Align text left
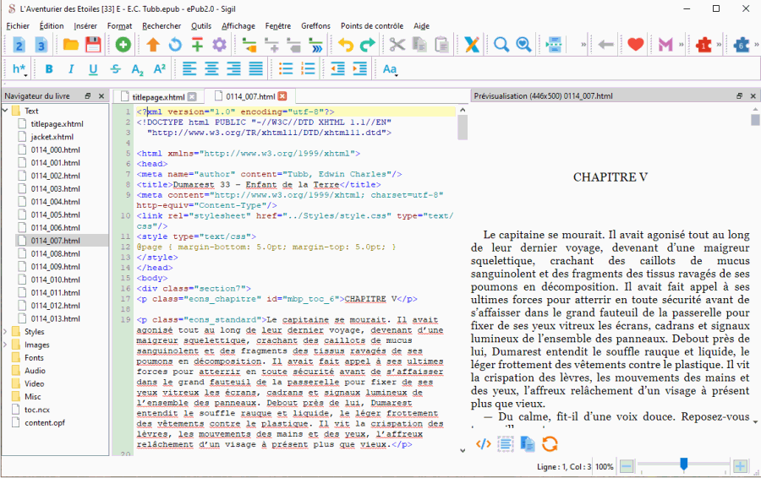Image resolution: width=761 pixels, height=478 pixels. click(x=189, y=69)
